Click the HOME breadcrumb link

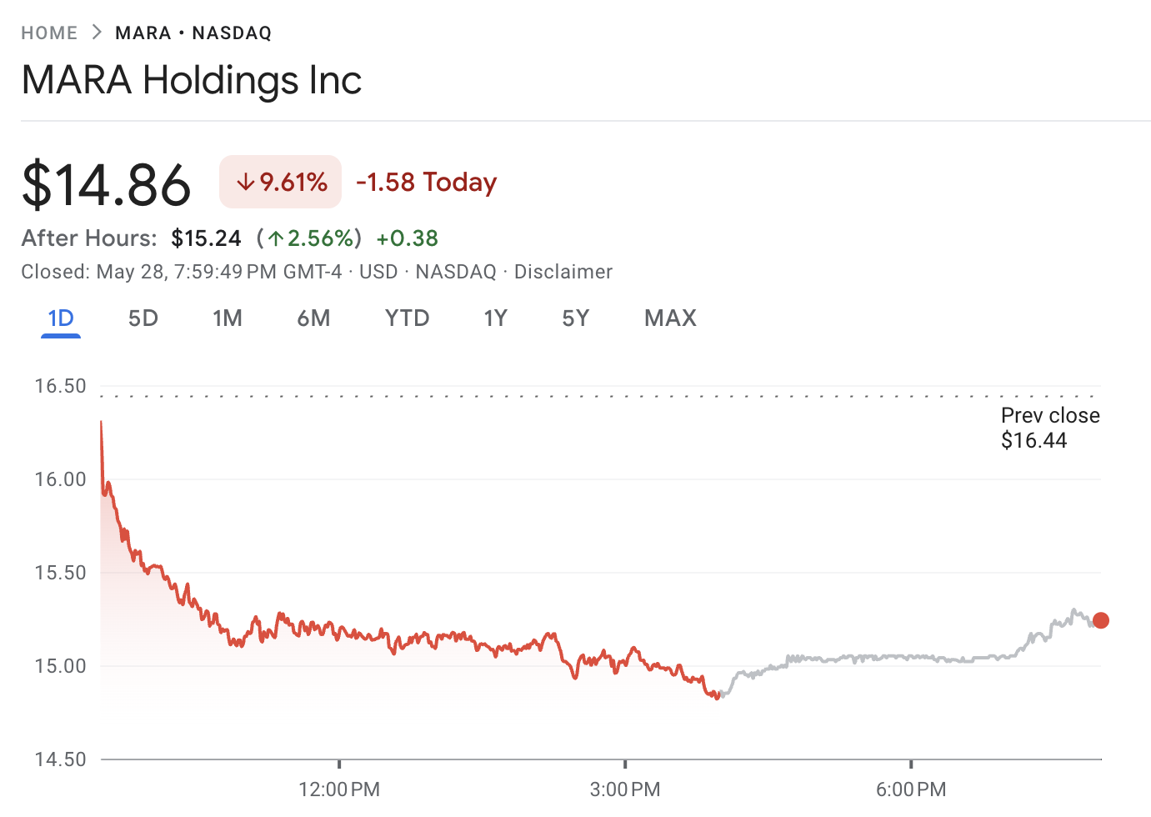pyautogui.click(x=49, y=33)
